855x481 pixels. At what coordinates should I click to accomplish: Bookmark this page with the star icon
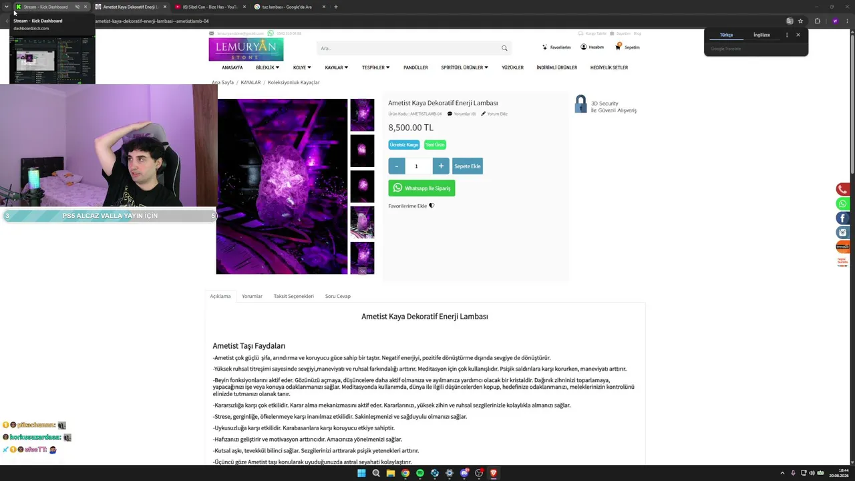point(800,21)
